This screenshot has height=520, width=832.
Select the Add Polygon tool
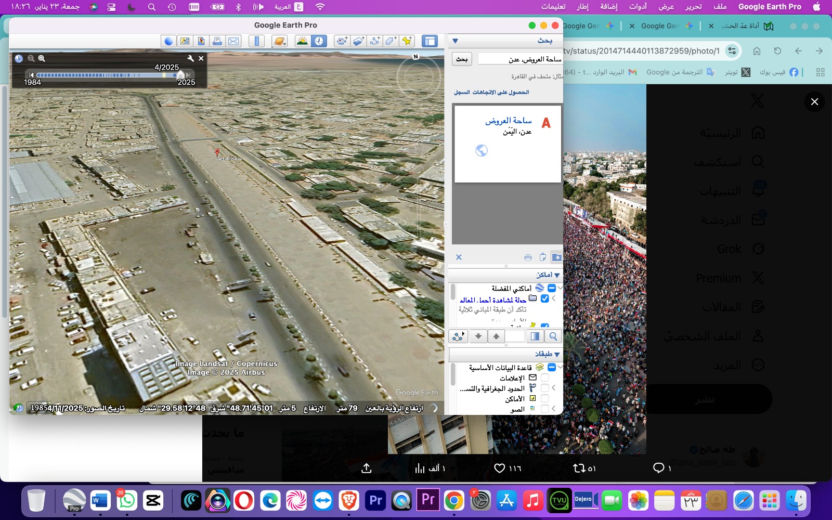(x=391, y=41)
